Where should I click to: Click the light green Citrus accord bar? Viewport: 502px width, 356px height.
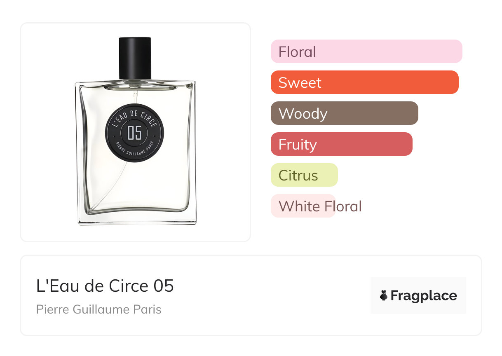[x=304, y=175]
